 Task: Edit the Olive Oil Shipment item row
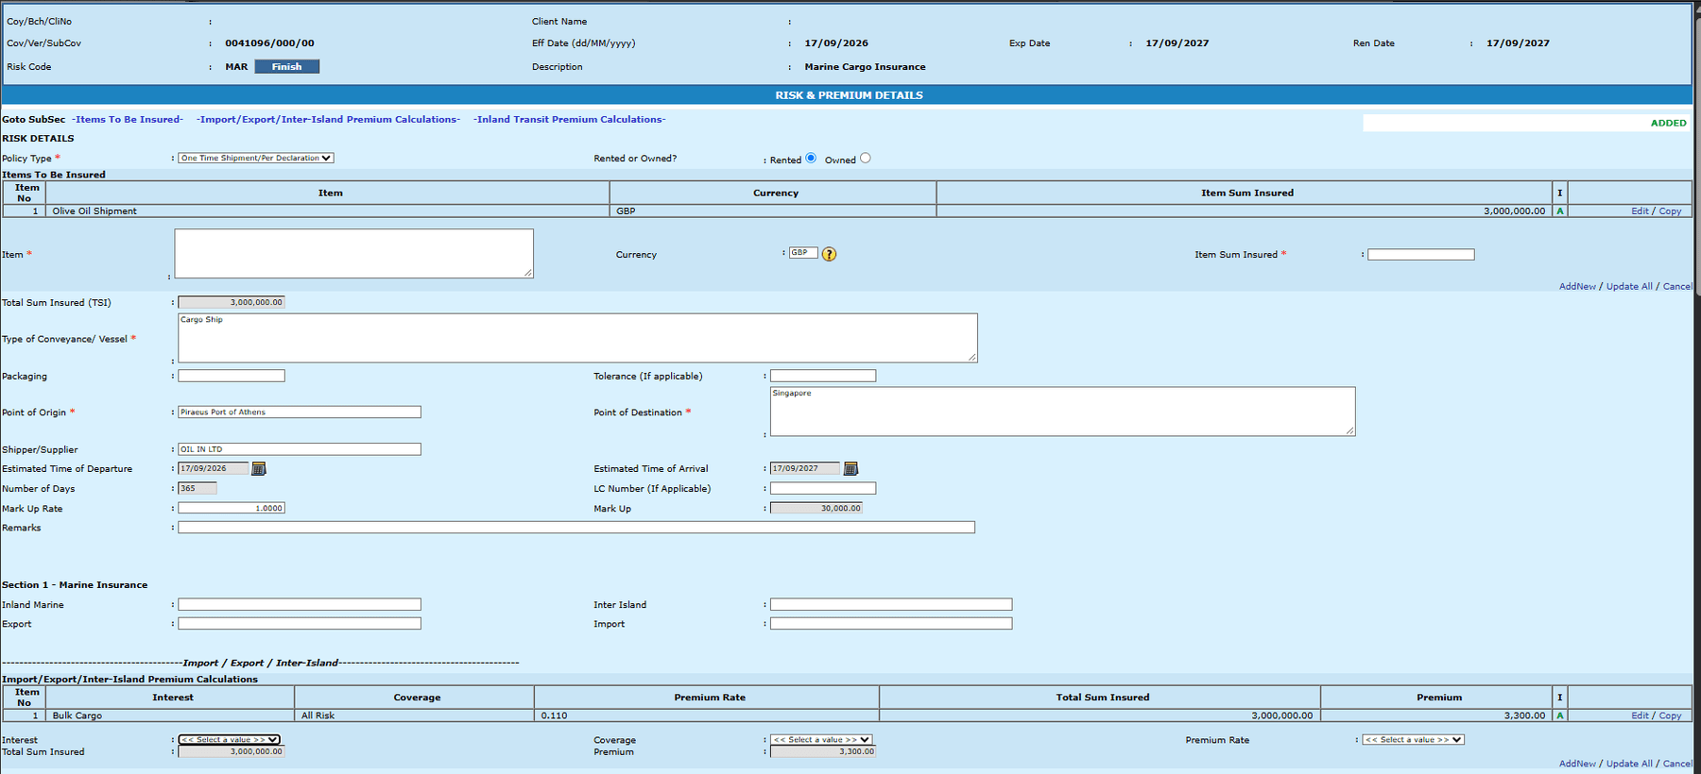pos(1640,211)
